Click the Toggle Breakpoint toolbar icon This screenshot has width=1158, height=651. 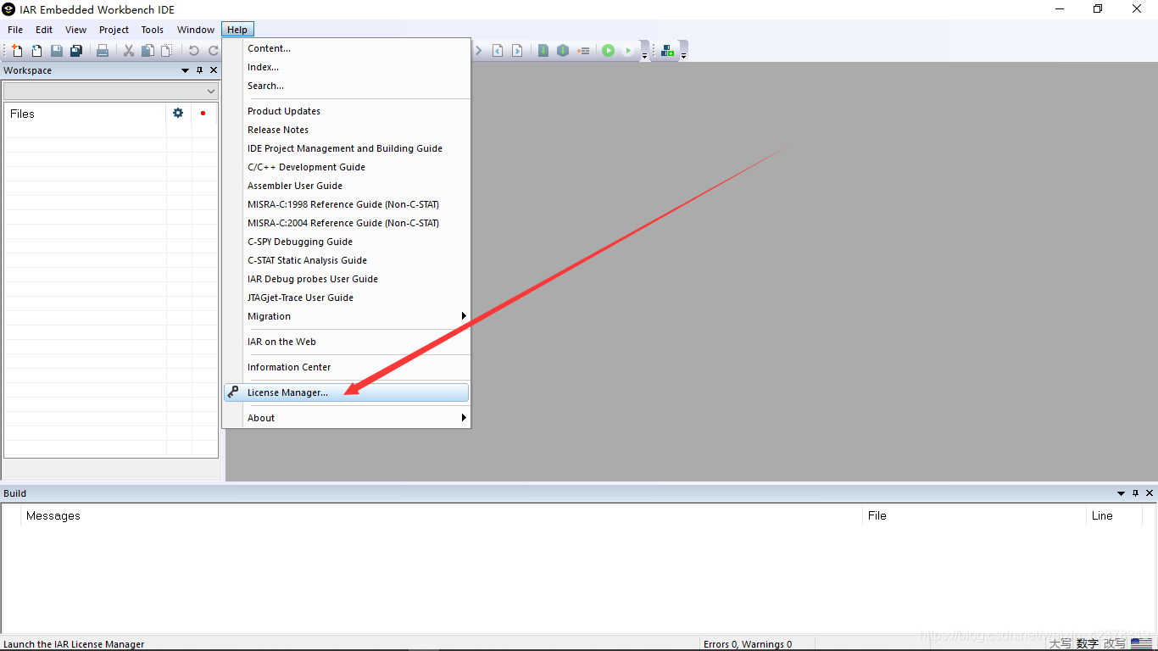[583, 51]
